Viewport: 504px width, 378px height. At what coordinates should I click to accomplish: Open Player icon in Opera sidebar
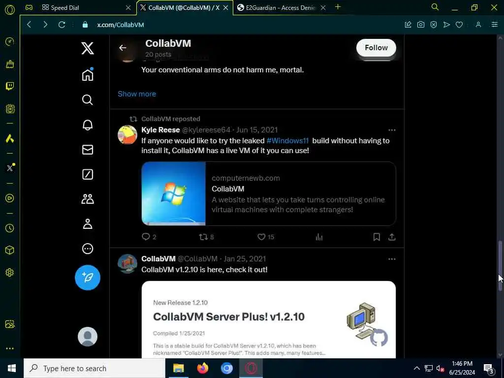click(x=10, y=198)
